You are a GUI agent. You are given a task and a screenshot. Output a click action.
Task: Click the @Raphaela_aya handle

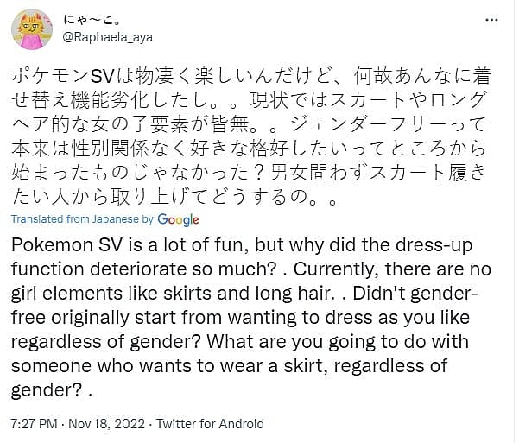[110, 37]
